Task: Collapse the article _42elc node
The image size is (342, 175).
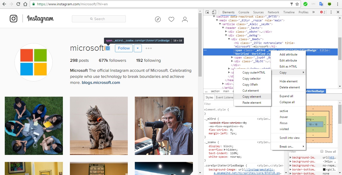Action: click(220, 24)
